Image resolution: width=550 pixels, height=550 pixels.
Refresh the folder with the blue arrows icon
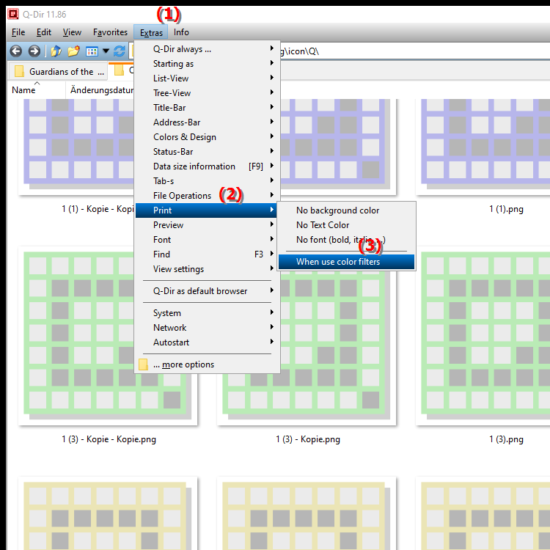120,51
